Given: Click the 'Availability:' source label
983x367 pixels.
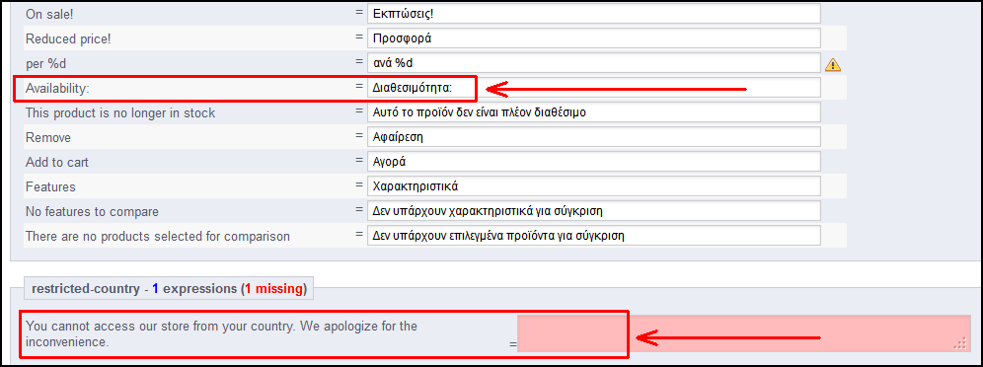Looking at the screenshot, I should (57, 89).
